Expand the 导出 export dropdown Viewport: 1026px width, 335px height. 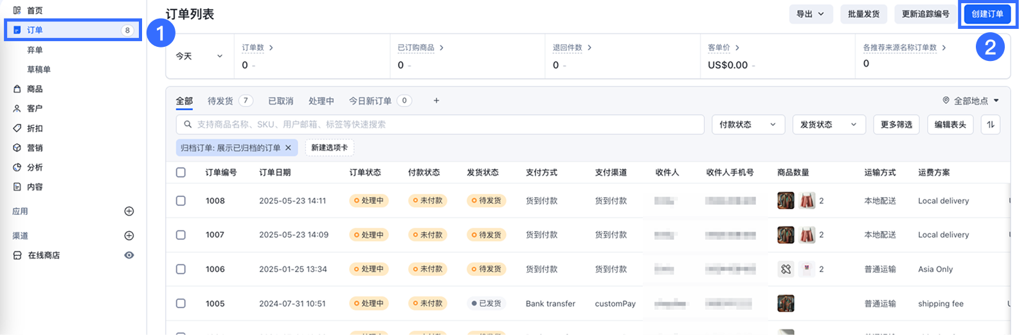tap(811, 14)
